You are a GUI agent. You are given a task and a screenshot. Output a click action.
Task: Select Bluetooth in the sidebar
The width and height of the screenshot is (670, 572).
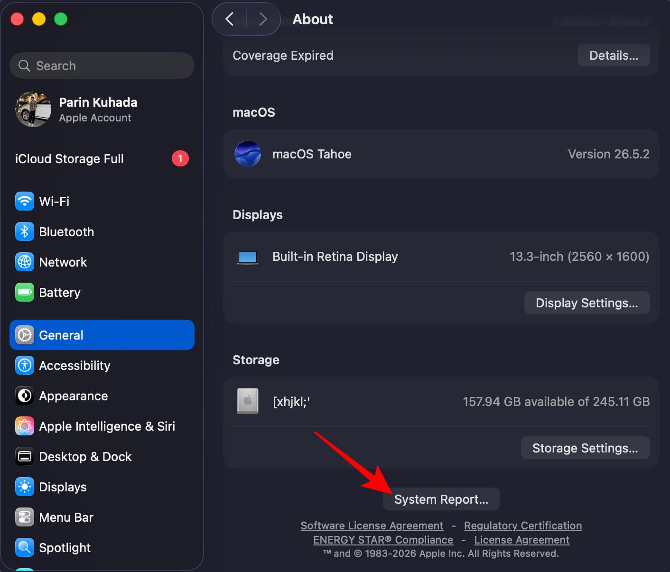(102, 231)
